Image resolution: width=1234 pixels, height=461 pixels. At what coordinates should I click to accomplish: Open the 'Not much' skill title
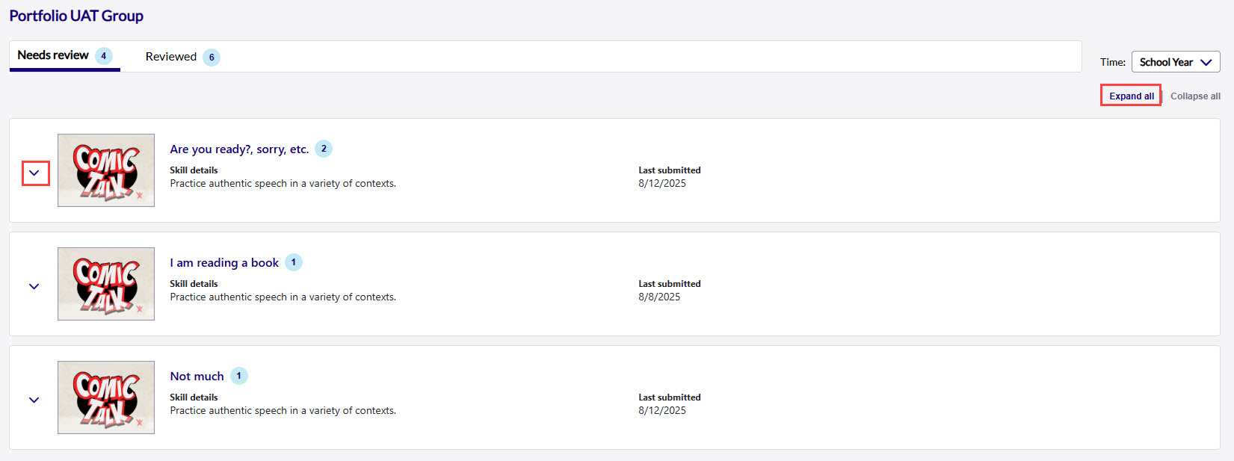(x=197, y=377)
